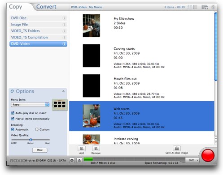Open recorder settings gear icon
This screenshot has height=175, width=223.
point(72,160)
